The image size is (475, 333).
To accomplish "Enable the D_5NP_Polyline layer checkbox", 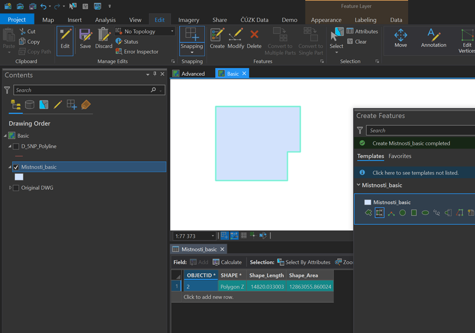I will (x=16, y=147).
